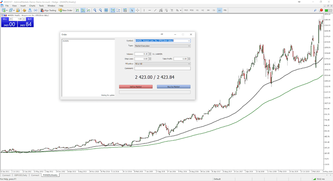Viewport: 333px width, 181px height.
Task: Increase one-click panel volume arrow
Action: click(24, 19)
